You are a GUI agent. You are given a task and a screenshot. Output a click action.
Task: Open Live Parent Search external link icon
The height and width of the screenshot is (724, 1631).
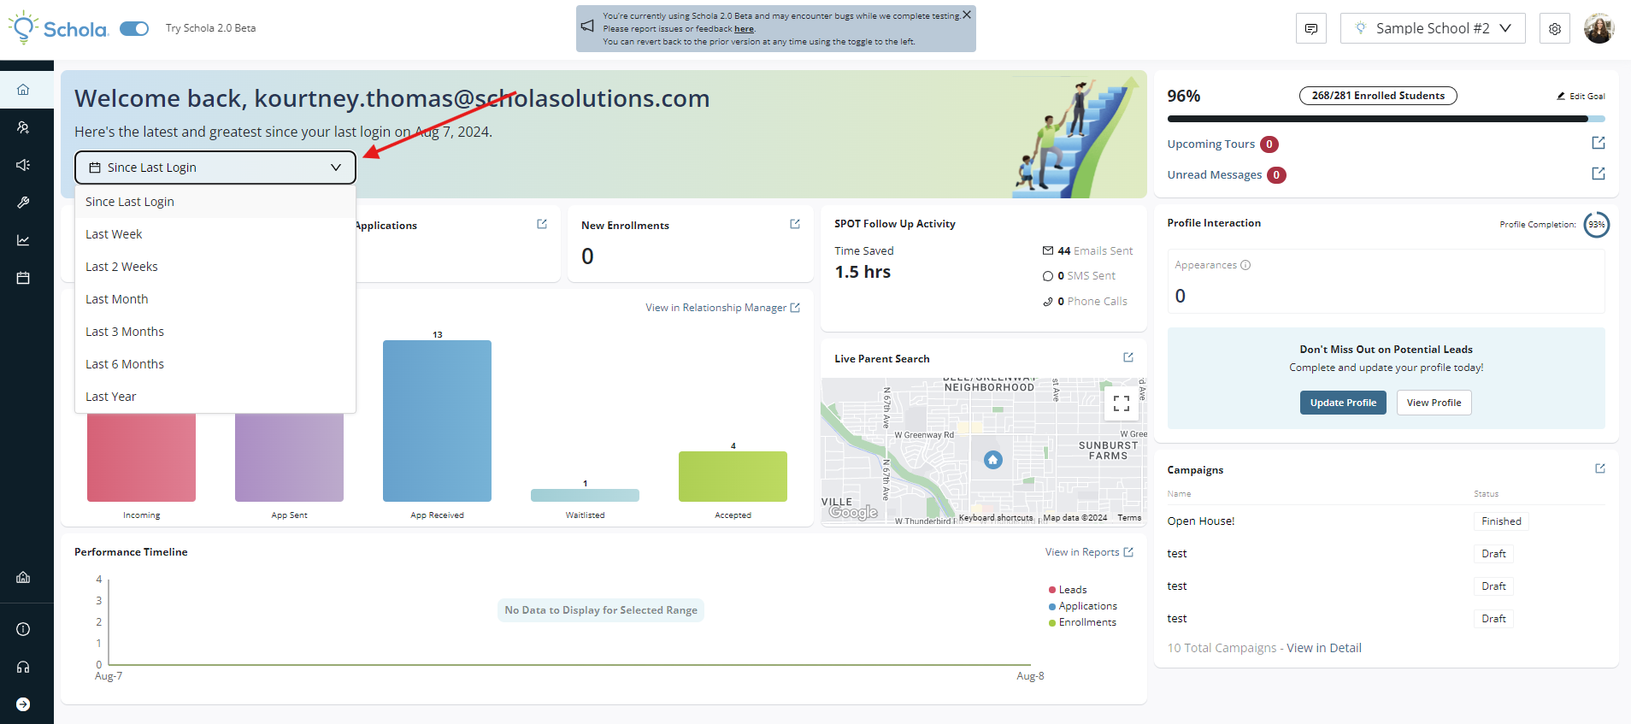[1128, 357]
